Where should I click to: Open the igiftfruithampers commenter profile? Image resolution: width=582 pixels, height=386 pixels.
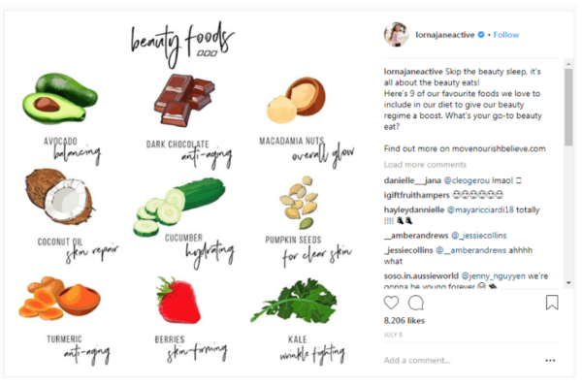pos(416,195)
